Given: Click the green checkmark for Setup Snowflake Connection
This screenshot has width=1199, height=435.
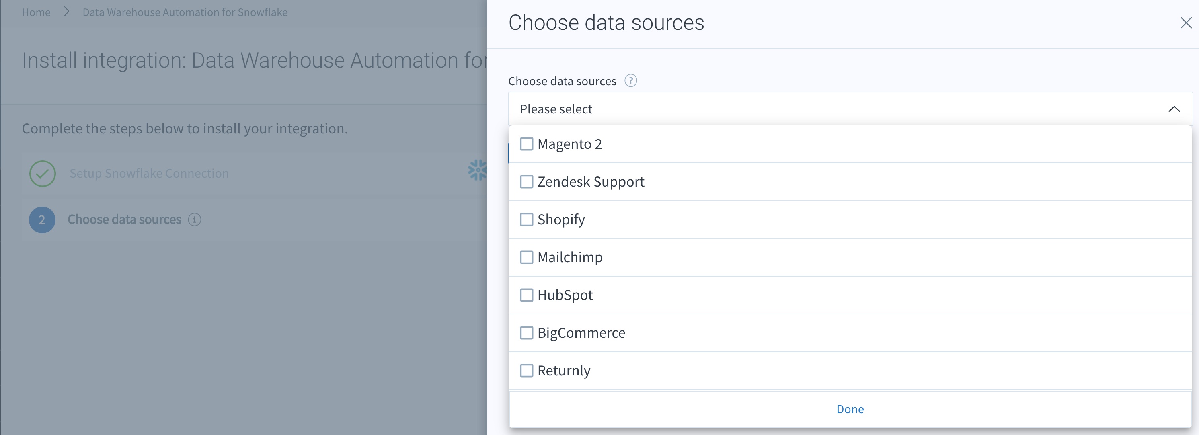Looking at the screenshot, I should (42, 174).
